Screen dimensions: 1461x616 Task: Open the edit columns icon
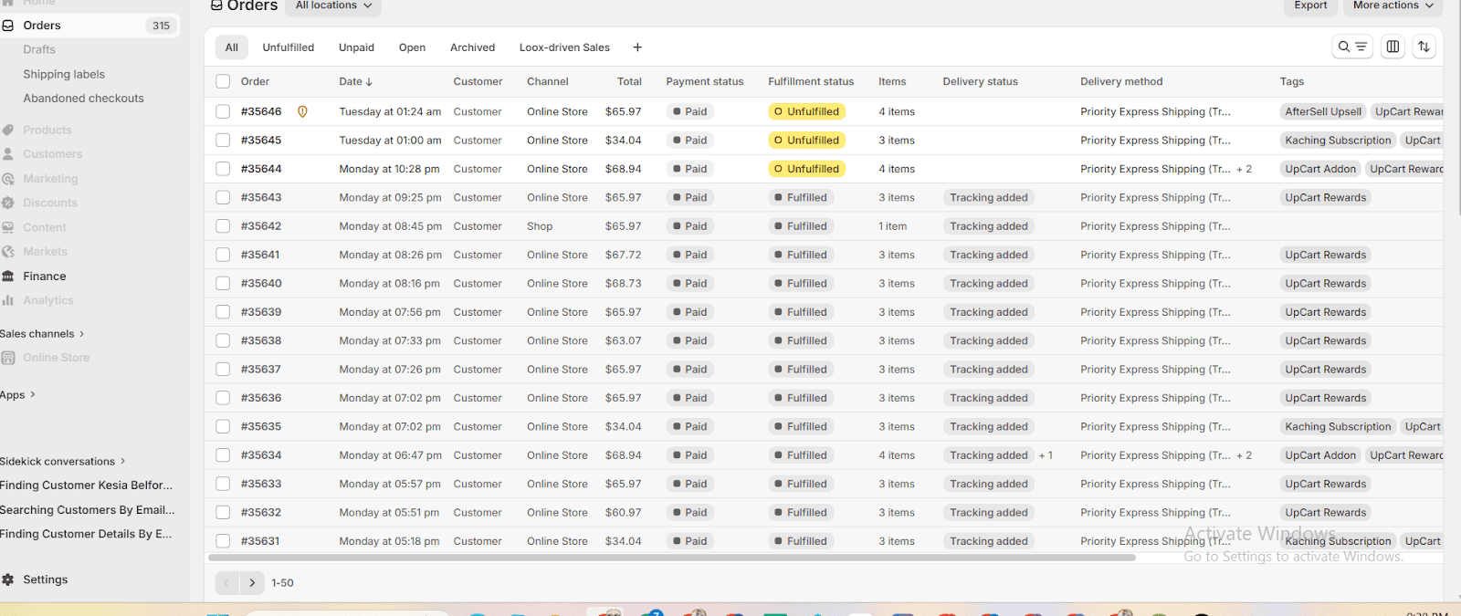(x=1393, y=47)
